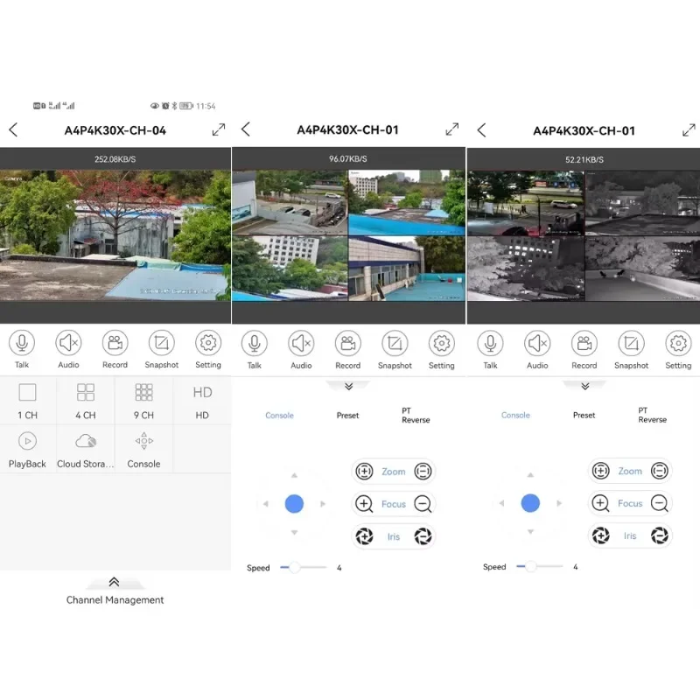700x700 pixels.
Task: Open Setting gear on the A4P4K30X-CH-04 screen
Action: point(208,343)
